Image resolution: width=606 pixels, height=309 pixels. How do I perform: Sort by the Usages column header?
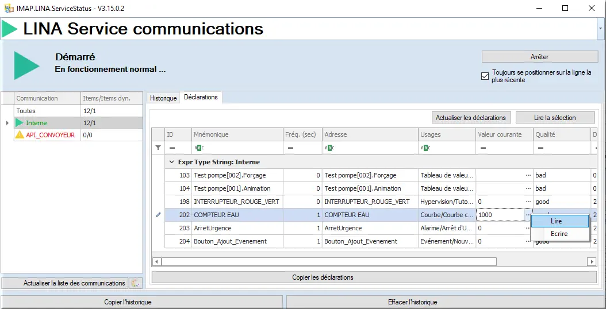[x=447, y=134]
